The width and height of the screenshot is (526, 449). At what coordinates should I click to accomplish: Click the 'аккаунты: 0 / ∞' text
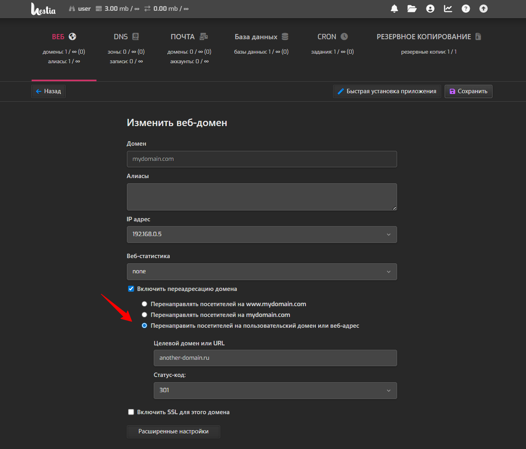point(189,61)
